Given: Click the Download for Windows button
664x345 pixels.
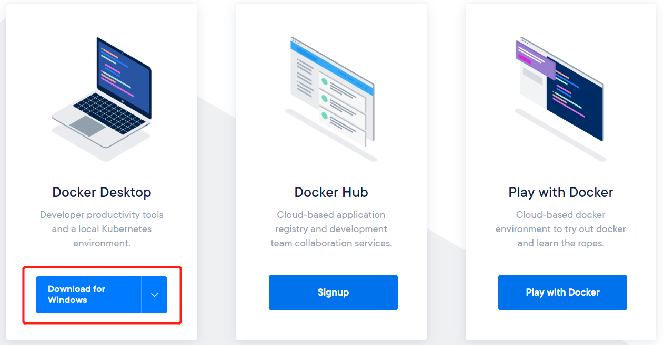Looking at the screenshot, I should pos(89,295).
